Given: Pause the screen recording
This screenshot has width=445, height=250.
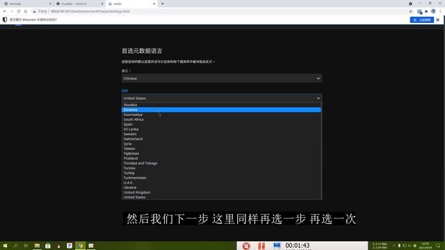Looking at the screenshot, I should pos(261,246).
